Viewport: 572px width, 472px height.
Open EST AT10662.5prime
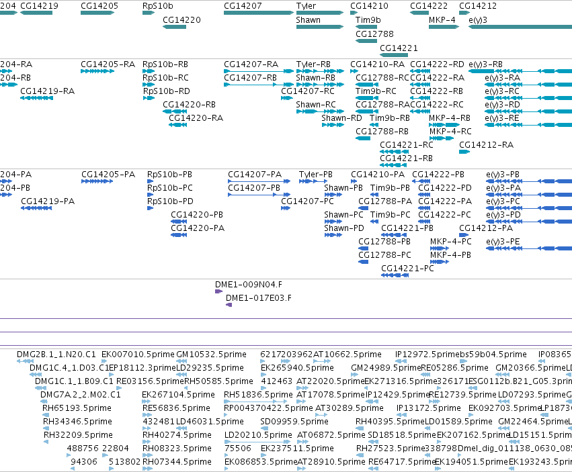tap(348, 355)
